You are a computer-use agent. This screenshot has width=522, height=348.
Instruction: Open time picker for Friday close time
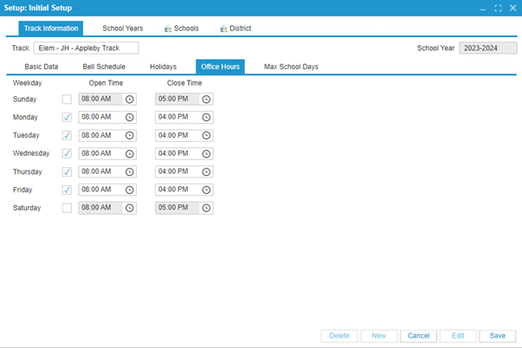point(206,190)
